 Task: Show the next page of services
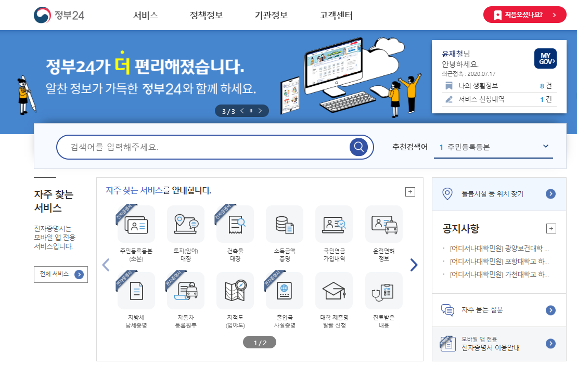[x=414, y=265]
